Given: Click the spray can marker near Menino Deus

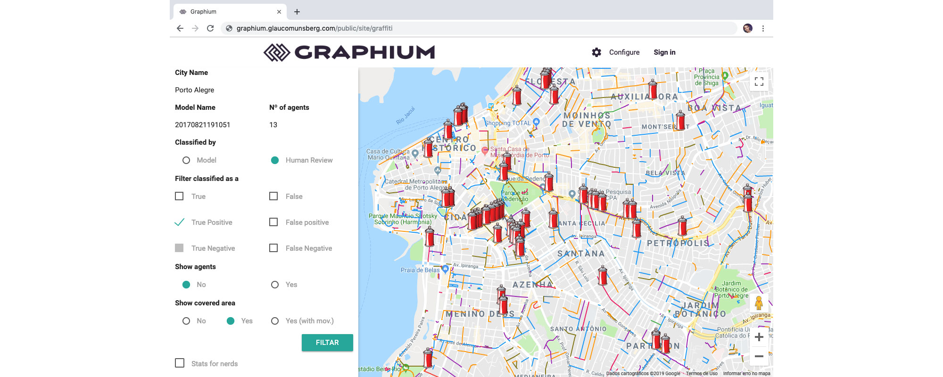Looking at the screenshot, I should 503,304.
